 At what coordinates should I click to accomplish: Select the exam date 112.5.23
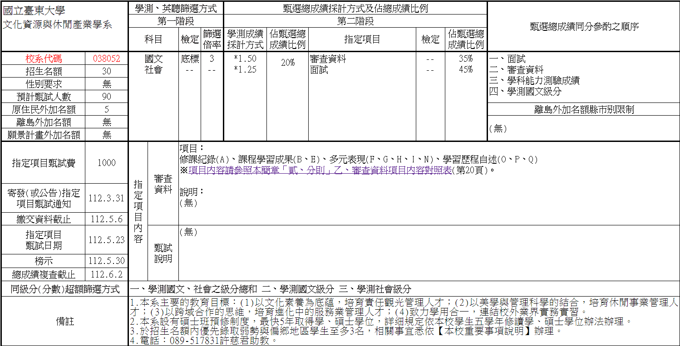(x=107, y=240)
